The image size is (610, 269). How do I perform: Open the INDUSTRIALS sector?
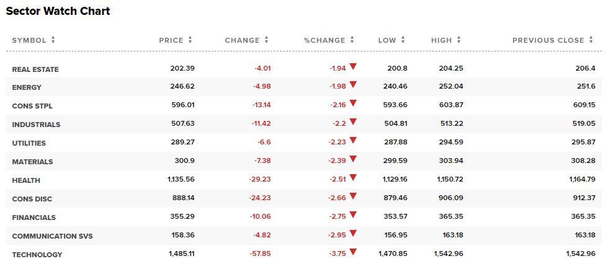click(36, 125)
